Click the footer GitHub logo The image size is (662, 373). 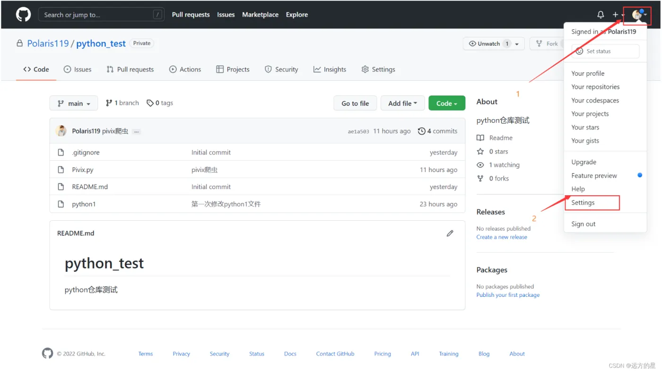[47, 353]
